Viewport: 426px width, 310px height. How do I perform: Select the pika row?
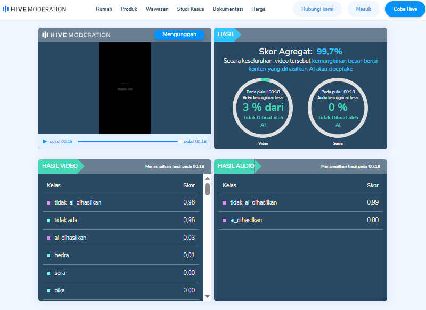click(121, 291)
